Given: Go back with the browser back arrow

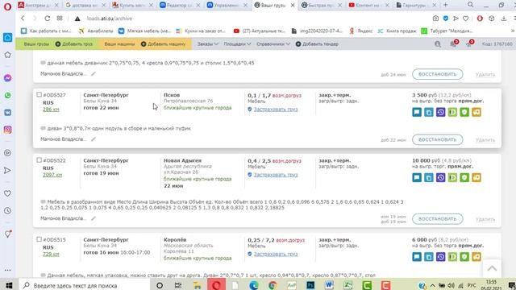Looking at the screenshot, I should [23, 19].
